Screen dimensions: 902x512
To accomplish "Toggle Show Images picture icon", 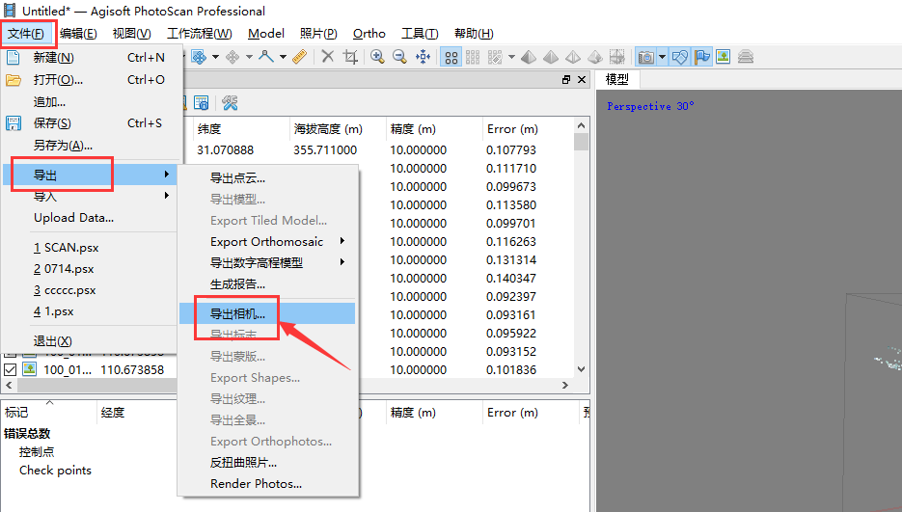I will pos(724,57).
